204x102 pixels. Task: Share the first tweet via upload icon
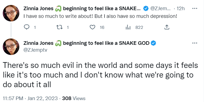point(167,27)
